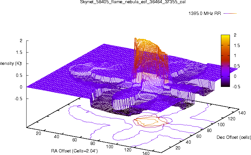
Task: Click the intensity axis tick 0
Action: [21, 87]
